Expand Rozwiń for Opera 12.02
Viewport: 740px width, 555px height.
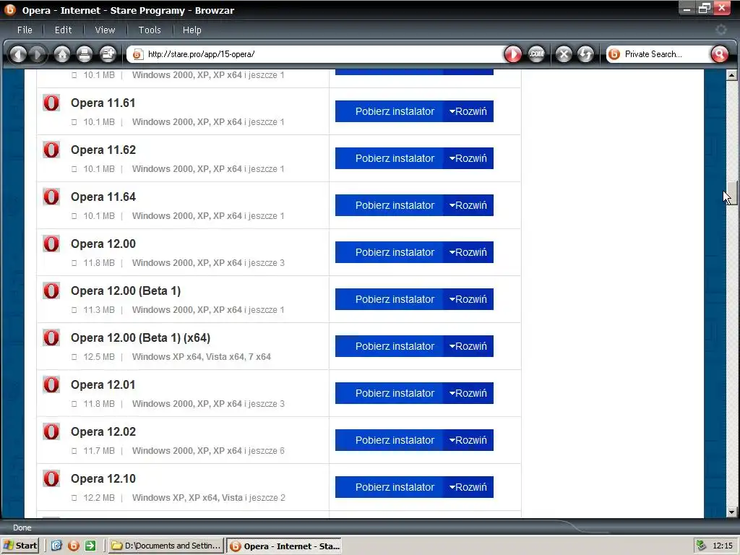pos(468,440)
